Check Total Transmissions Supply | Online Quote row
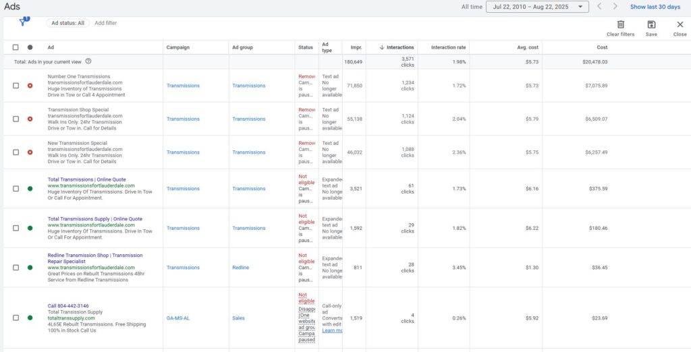Viewport: 691px width, 352px height. click(x=16, y=228)
